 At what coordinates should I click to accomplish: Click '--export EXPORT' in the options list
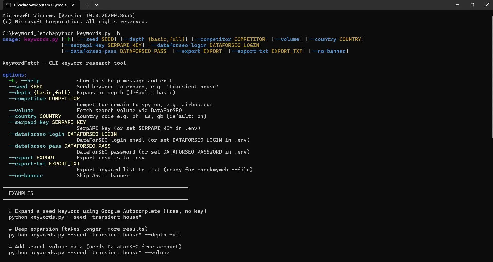32,158
